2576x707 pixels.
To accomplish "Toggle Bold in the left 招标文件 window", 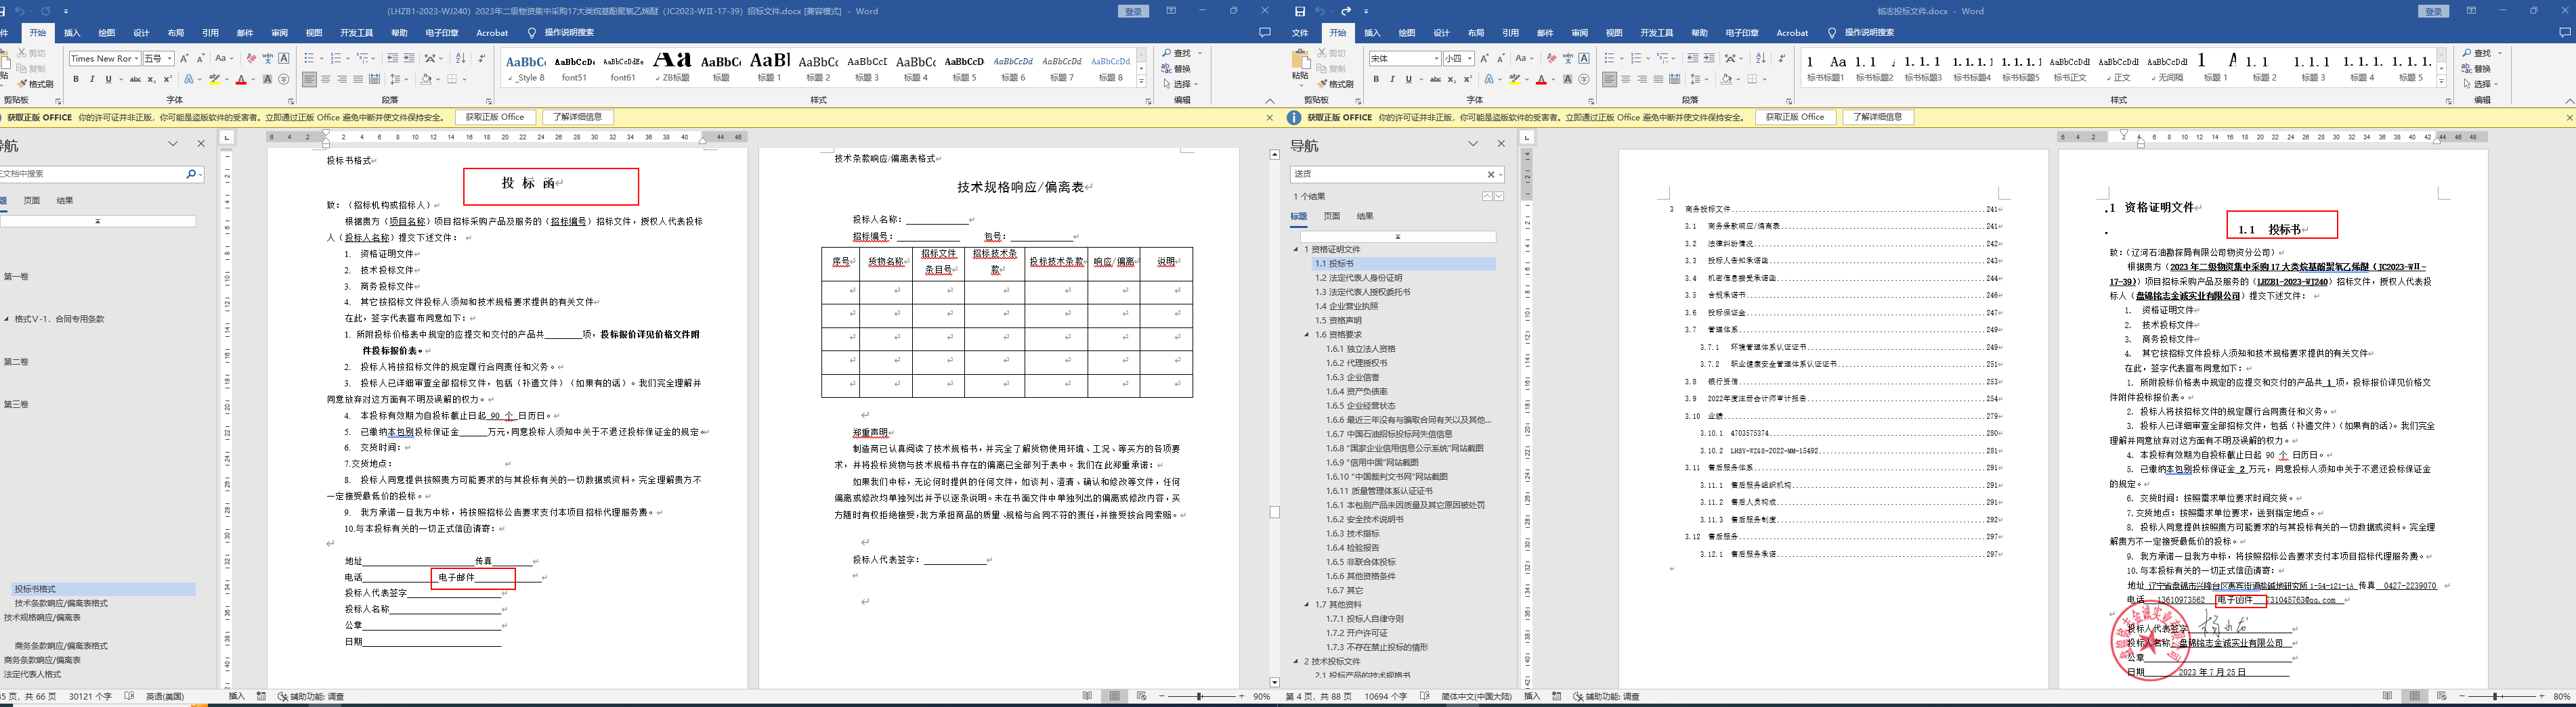I will [76, 79].
